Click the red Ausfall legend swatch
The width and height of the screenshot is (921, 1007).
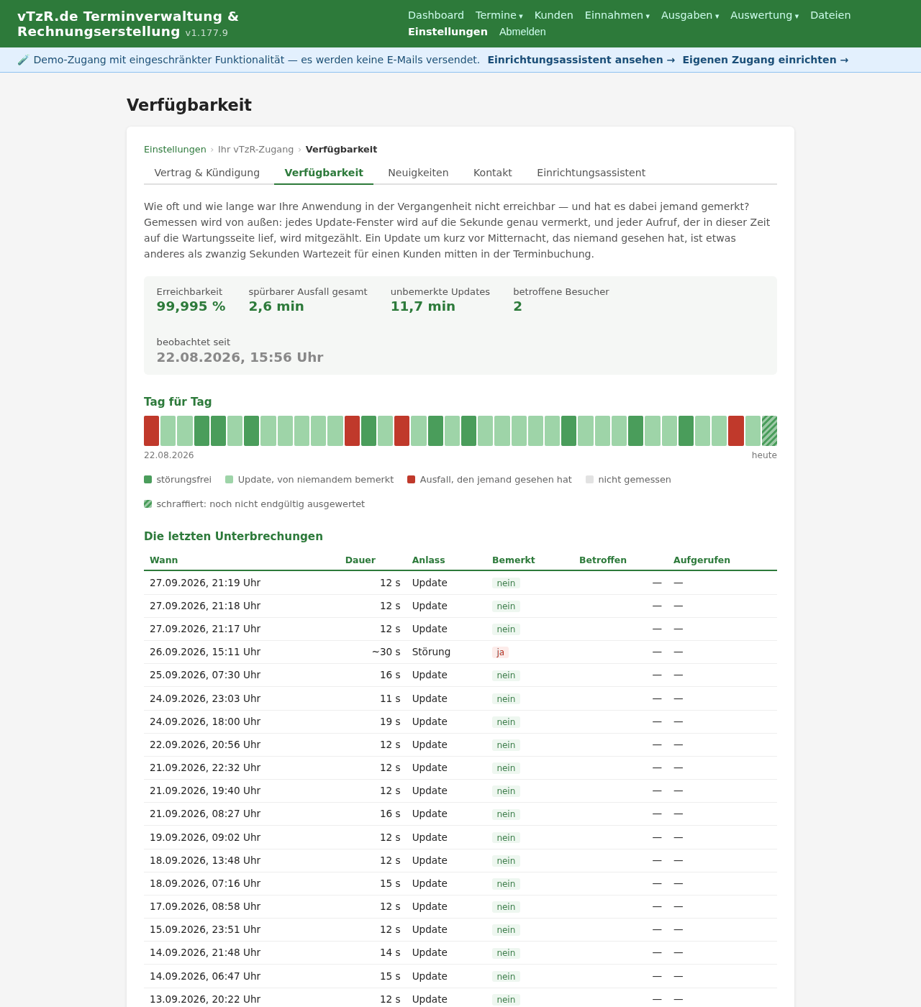pyautogui.click(x=412, y=480)
